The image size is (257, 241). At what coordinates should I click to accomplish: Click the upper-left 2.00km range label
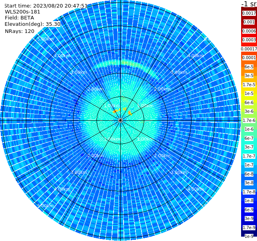tap(96, 89)
